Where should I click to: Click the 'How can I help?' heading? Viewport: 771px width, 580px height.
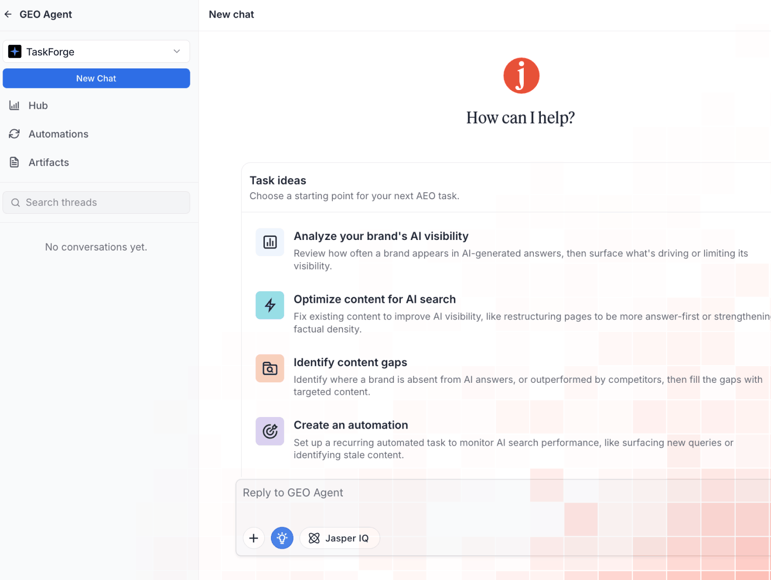[x=521, y=118]
